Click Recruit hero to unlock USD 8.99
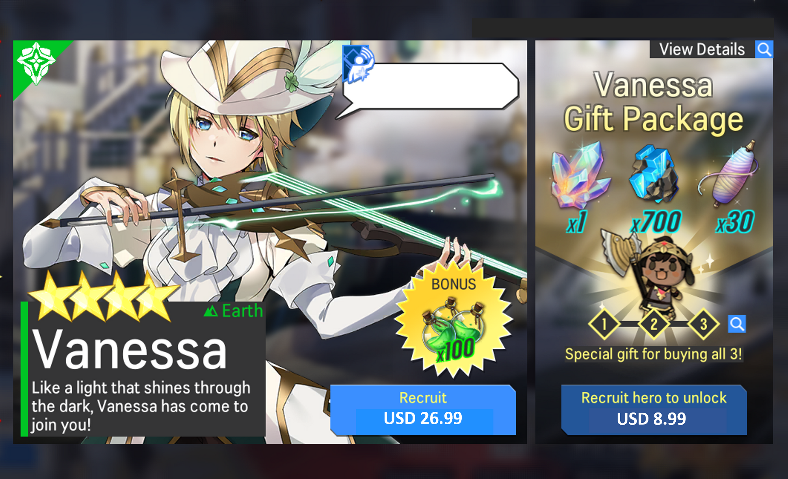The height and width of the screenshot is (479, 788). tap(654, 410)
